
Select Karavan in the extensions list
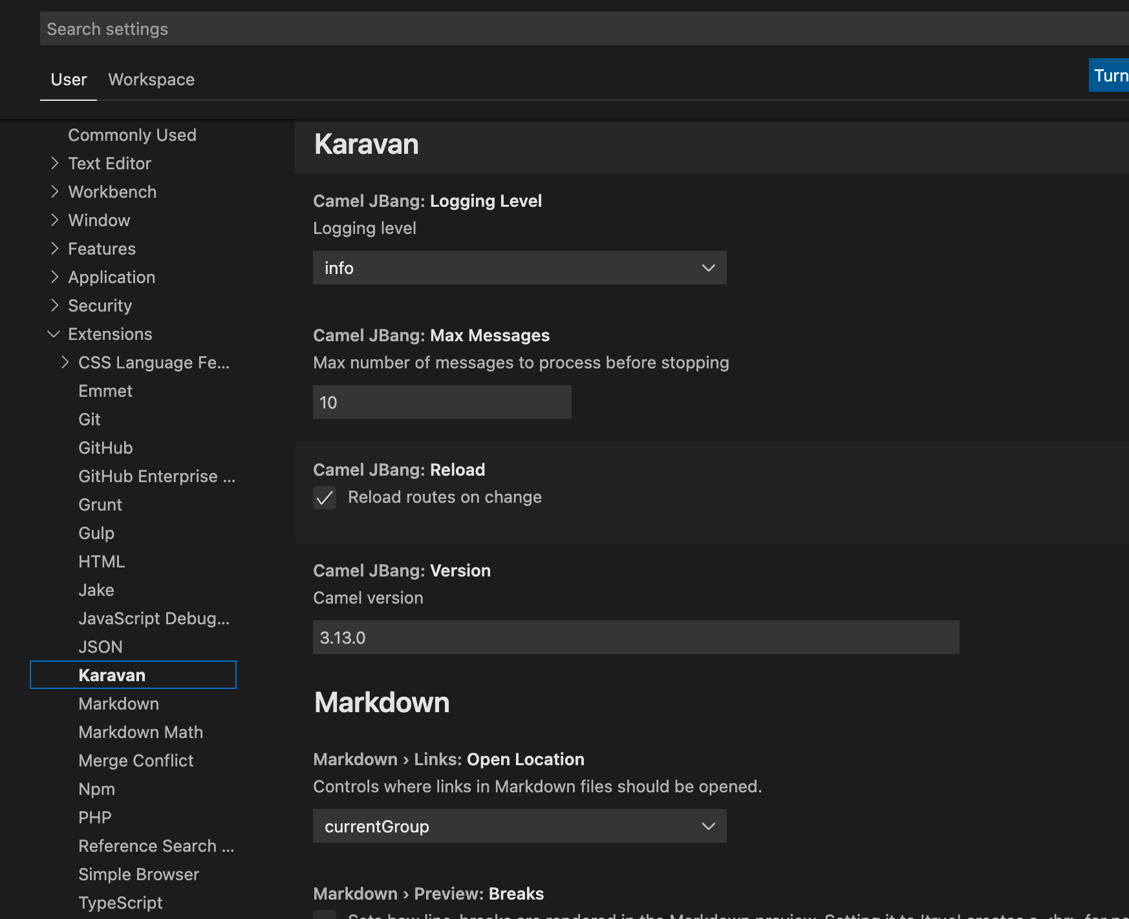(111, 675)
